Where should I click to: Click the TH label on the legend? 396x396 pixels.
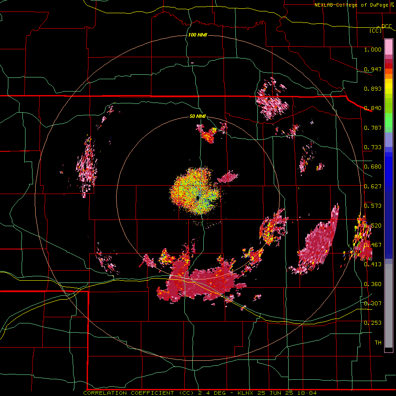(x=378, y=342)
